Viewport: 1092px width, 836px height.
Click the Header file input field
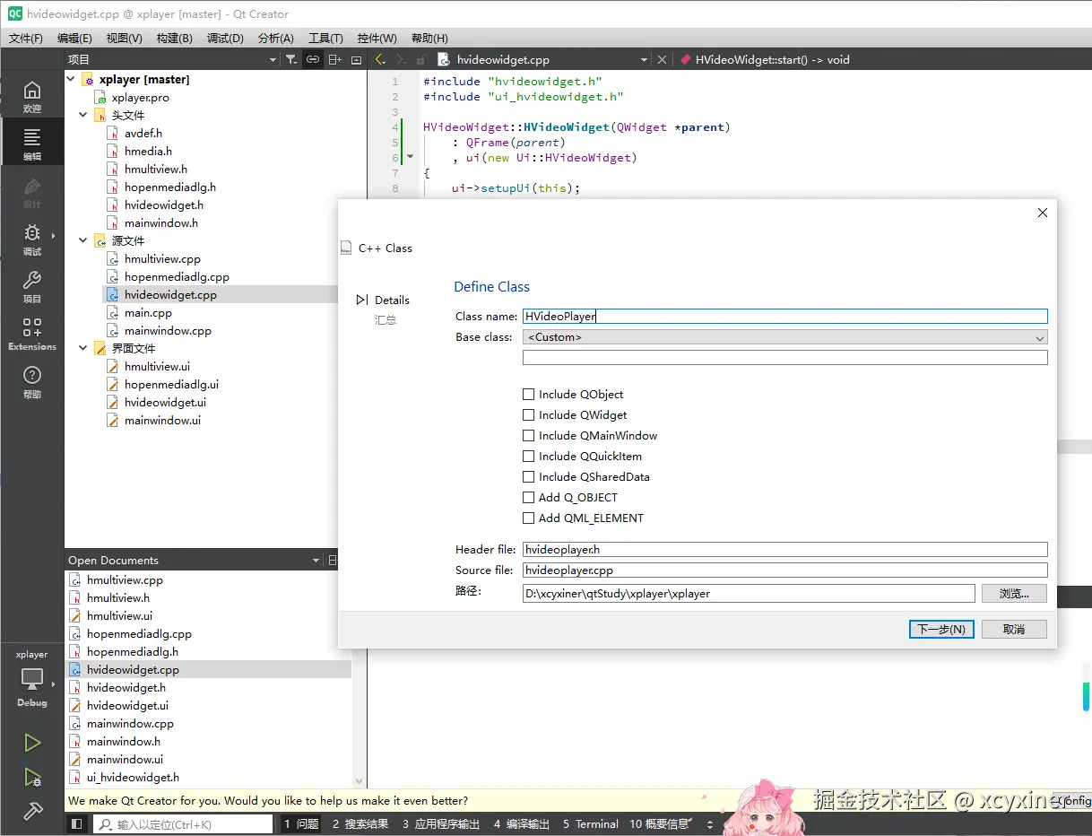tap(784, 549)
